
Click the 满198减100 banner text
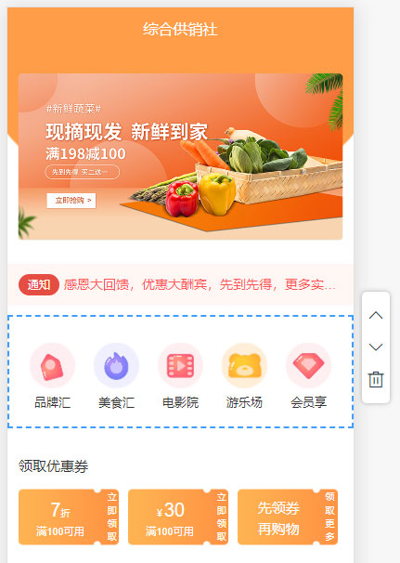pyautogui.click(x=85, y=154)
